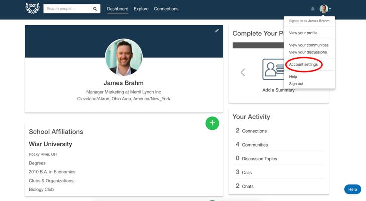Click the green plus add button

[x=212, y=123]
